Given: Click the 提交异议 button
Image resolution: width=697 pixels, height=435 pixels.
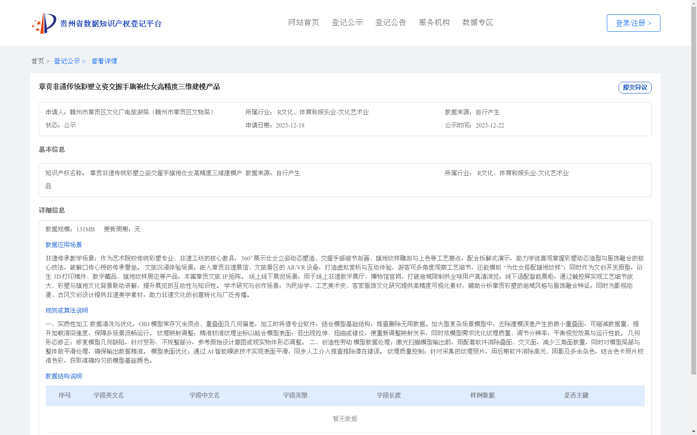Looking at the screenshot, I should (635, 87).
